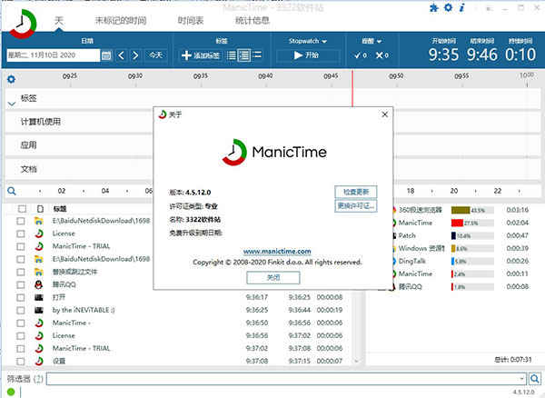The width and height of the screenshot is (545, 398).
Task: Check License row checkbox starting 9:36:56
Action: 21,335
